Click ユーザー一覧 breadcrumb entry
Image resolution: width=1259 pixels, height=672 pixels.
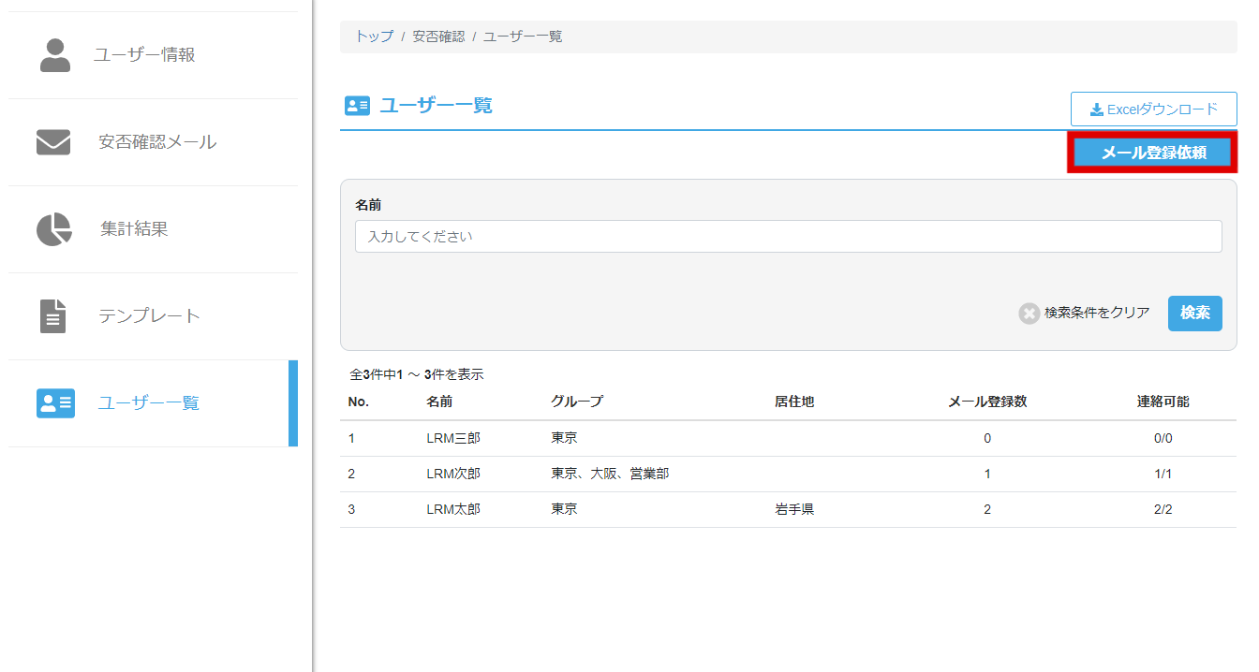click(523, 37)
